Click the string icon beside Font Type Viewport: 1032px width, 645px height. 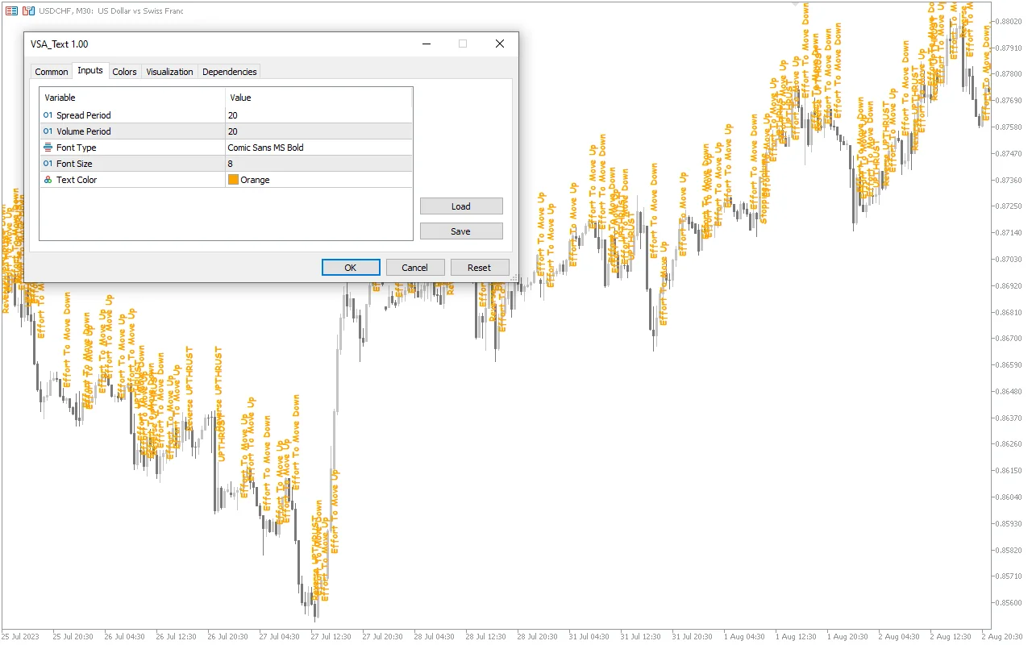point(48,148)
